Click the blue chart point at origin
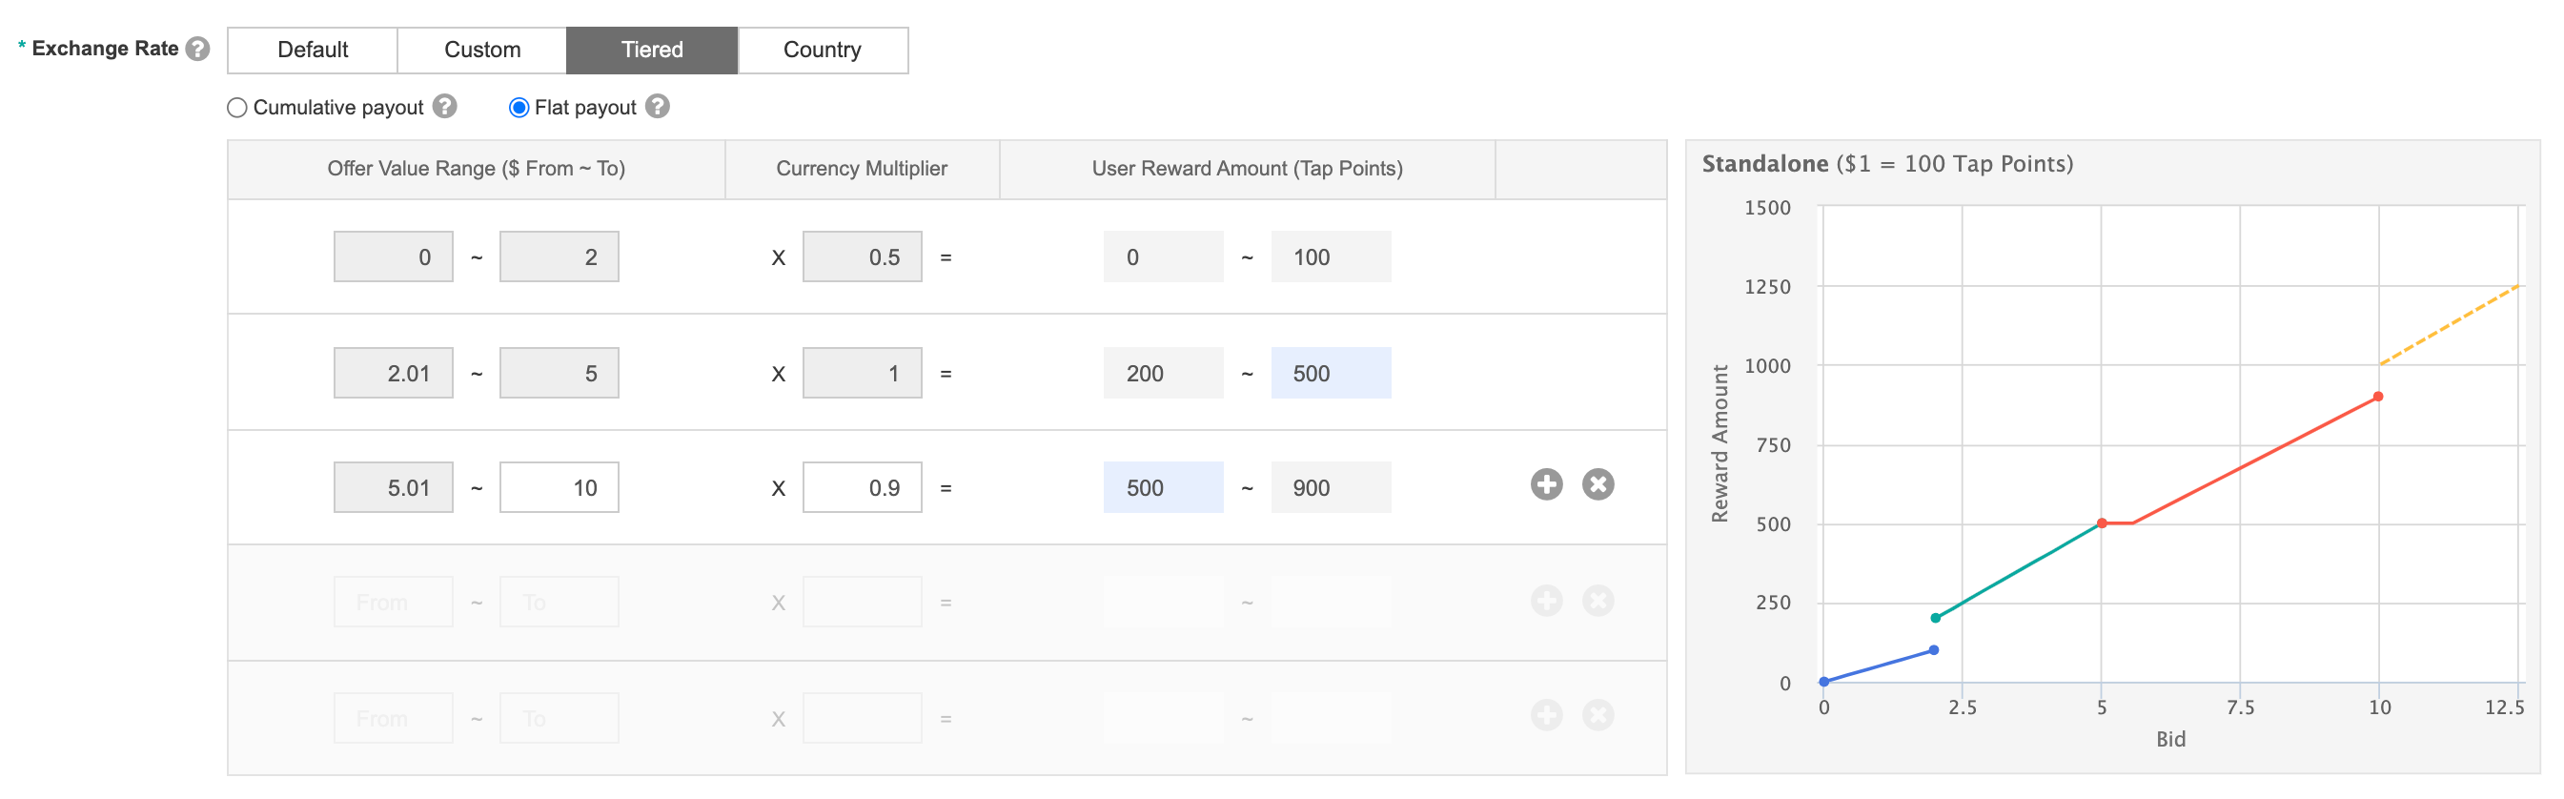This screenshot has height=799, width=2564. 1823,683
